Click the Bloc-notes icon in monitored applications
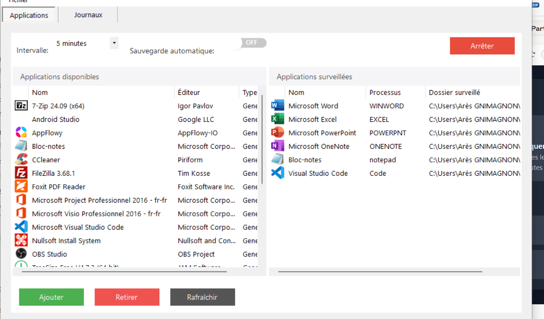 pyautogui.click(x=277, y=159)
